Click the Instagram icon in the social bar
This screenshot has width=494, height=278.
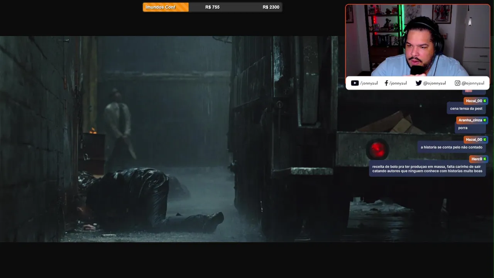[457, 83]
